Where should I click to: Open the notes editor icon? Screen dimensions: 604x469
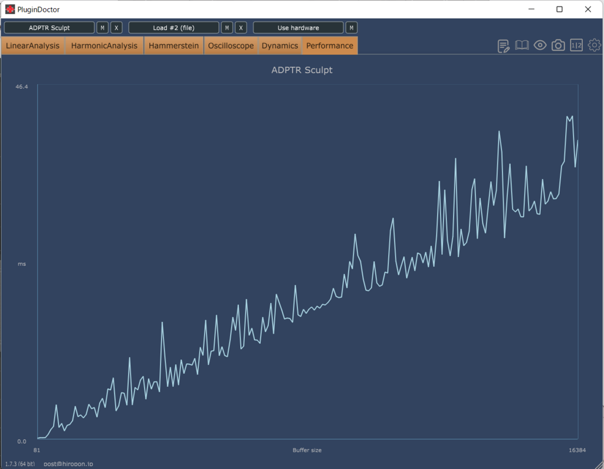pos(503,46)
